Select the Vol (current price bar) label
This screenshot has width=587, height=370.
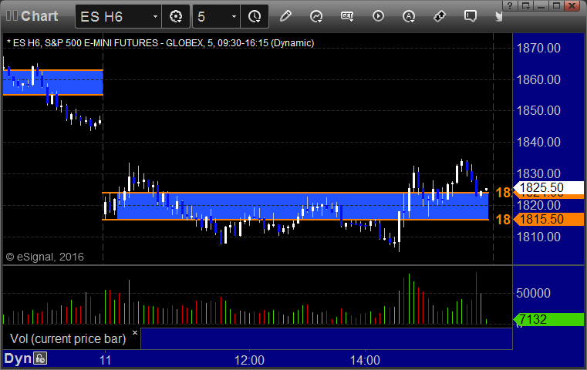click(68, 338)
